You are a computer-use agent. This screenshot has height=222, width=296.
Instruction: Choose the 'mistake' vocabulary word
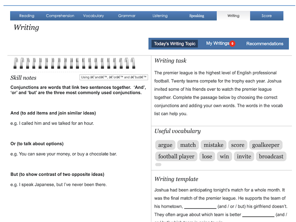tap(213, 145)
